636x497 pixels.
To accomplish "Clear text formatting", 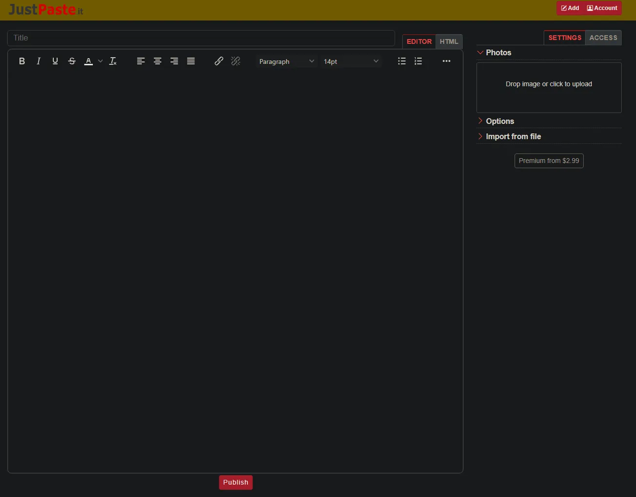I will click(x=113, y=61).
